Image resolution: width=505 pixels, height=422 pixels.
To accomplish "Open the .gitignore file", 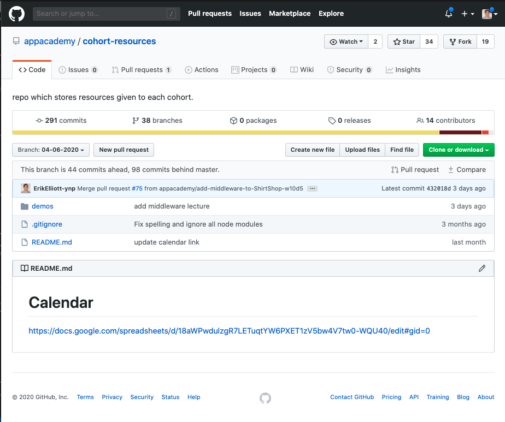I will tap(47, 224).
